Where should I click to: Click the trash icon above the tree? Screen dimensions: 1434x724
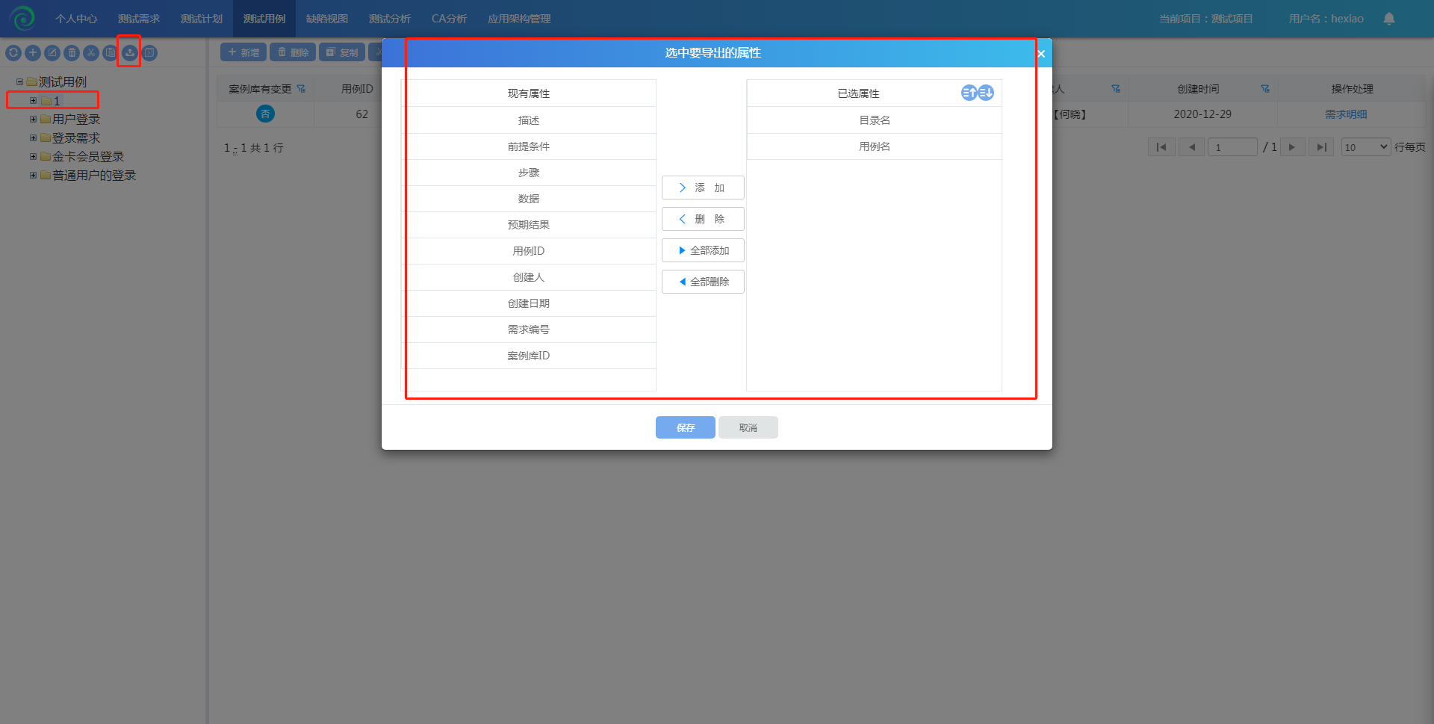tap(72, 52)
